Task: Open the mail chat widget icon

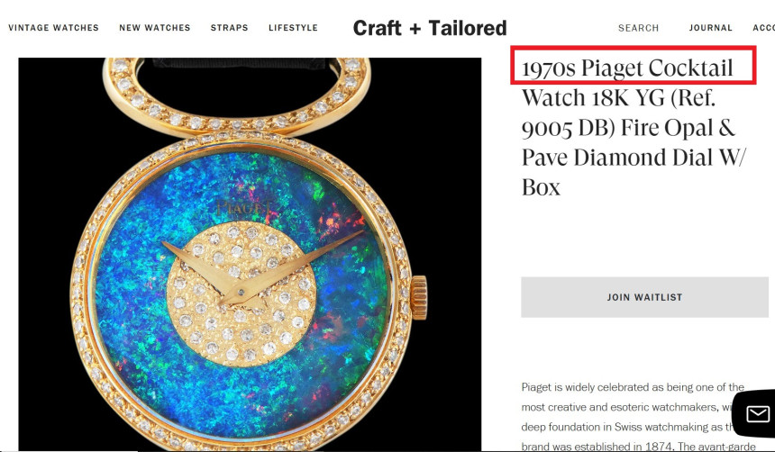Action: click(757, 414)
